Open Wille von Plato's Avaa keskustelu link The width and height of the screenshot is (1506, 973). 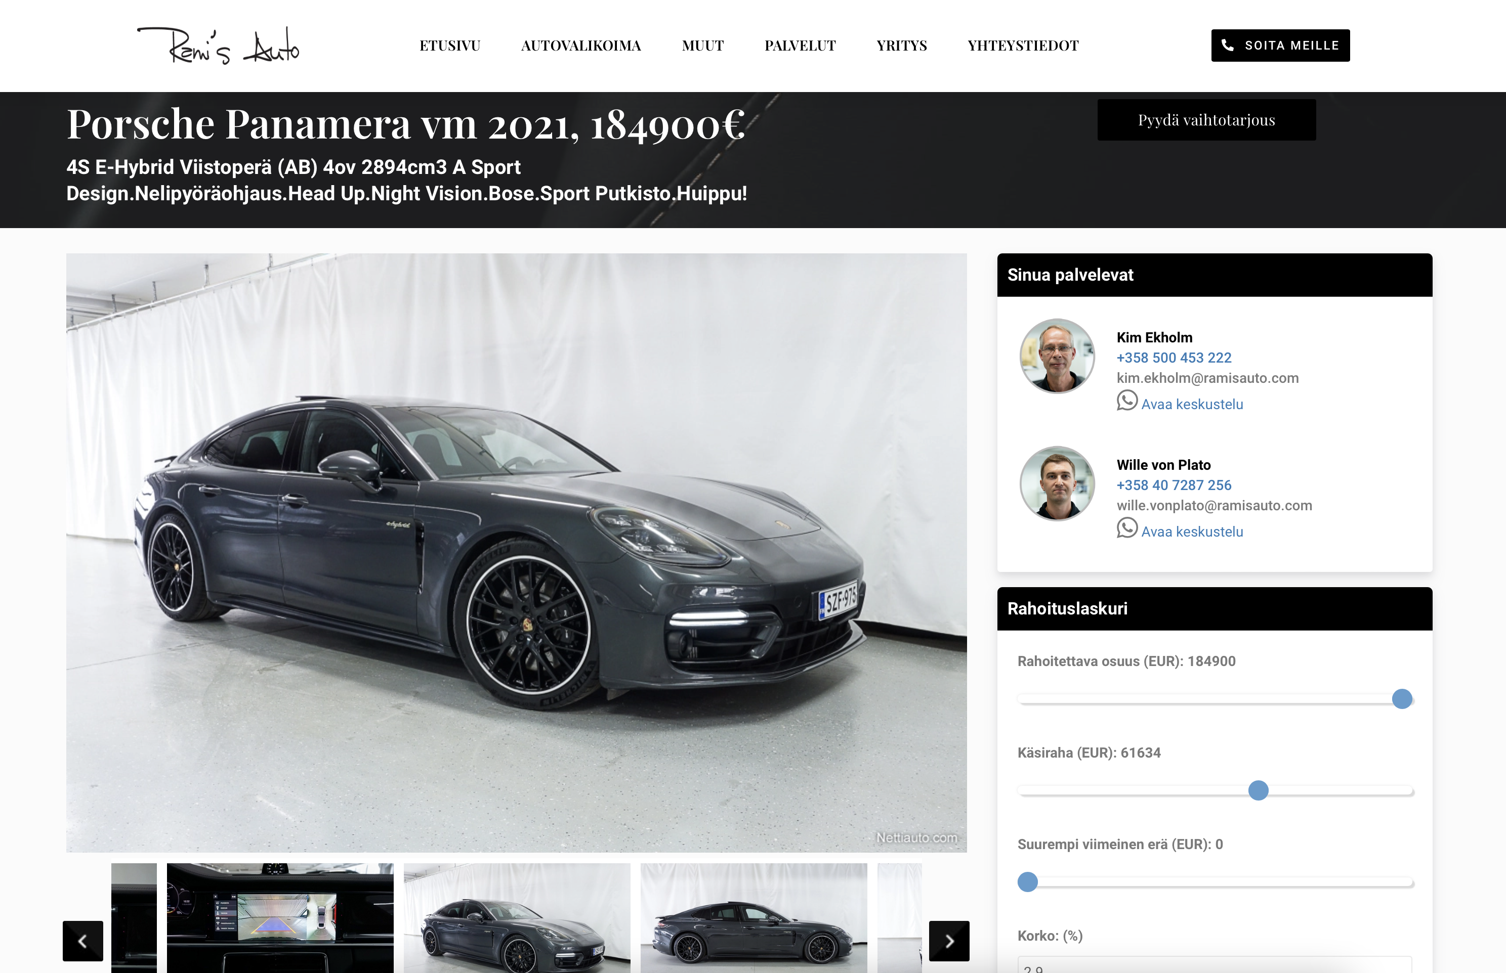click(1192, 532)
